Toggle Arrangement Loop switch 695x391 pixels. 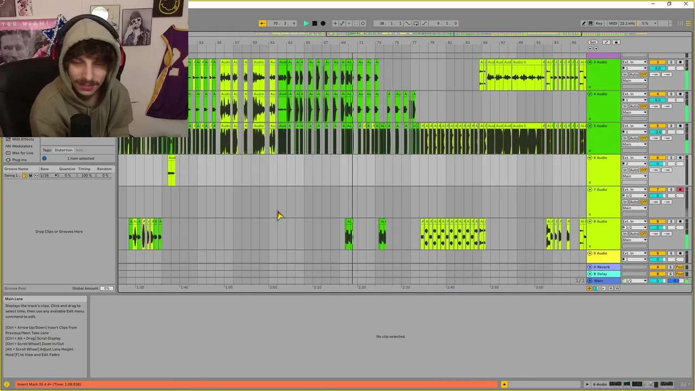(416, 23)
